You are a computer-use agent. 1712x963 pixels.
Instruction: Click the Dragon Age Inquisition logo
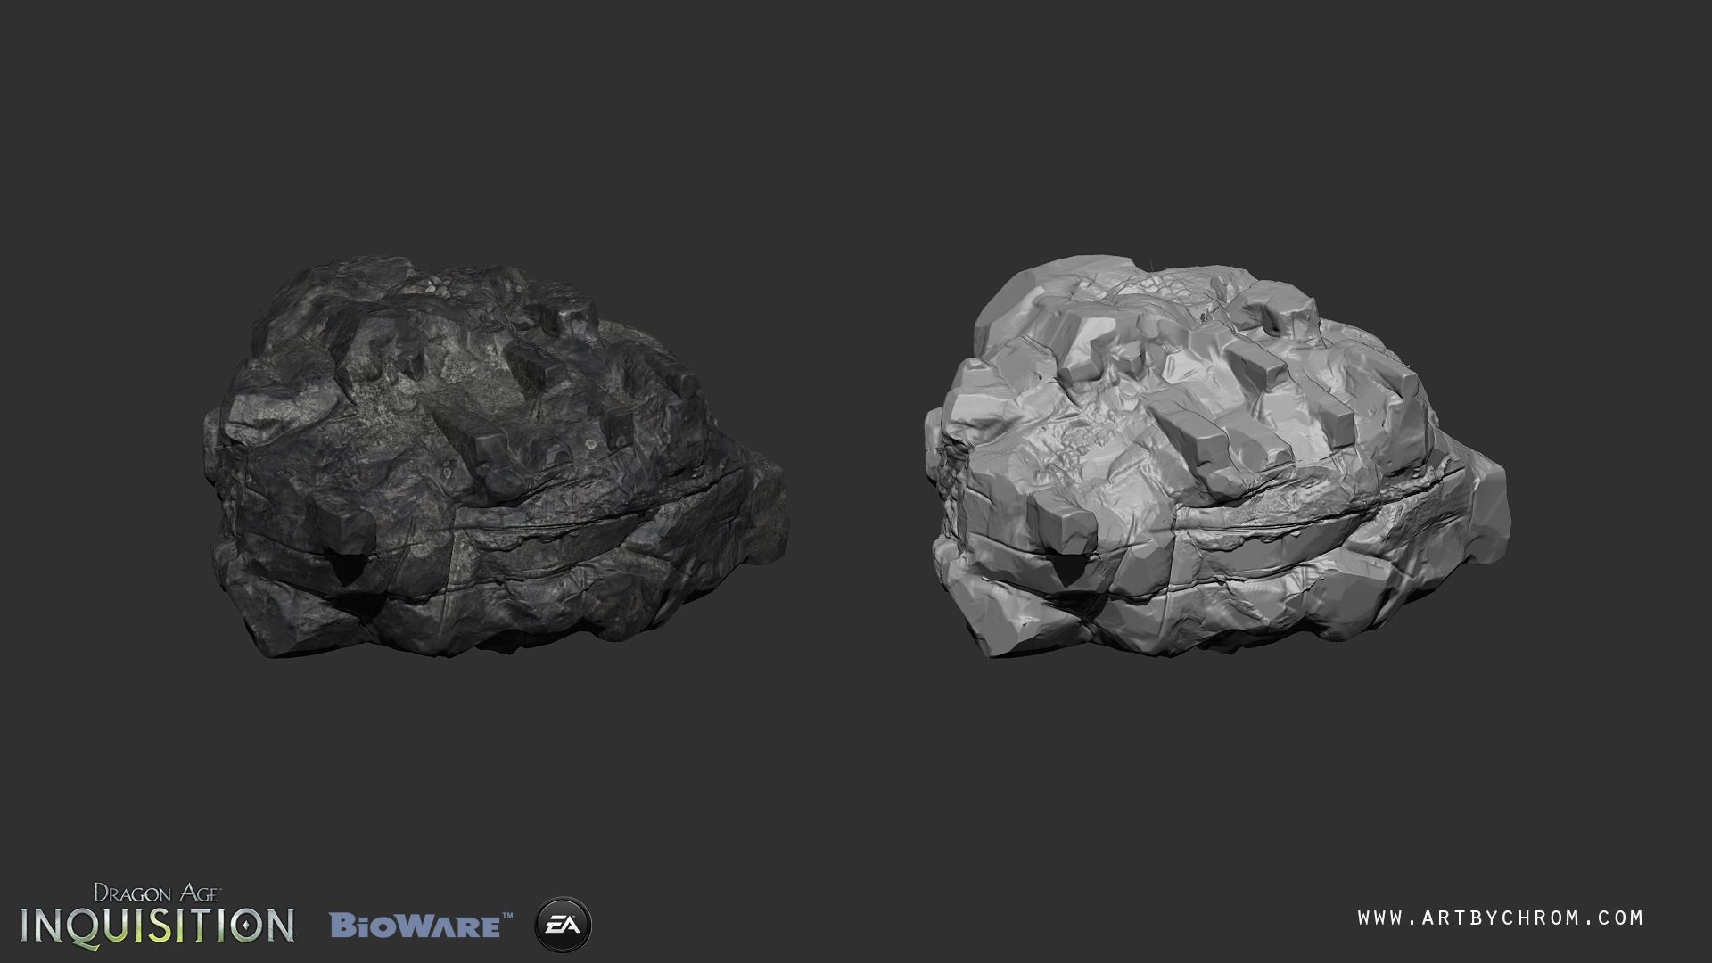[x=157, y=915]
